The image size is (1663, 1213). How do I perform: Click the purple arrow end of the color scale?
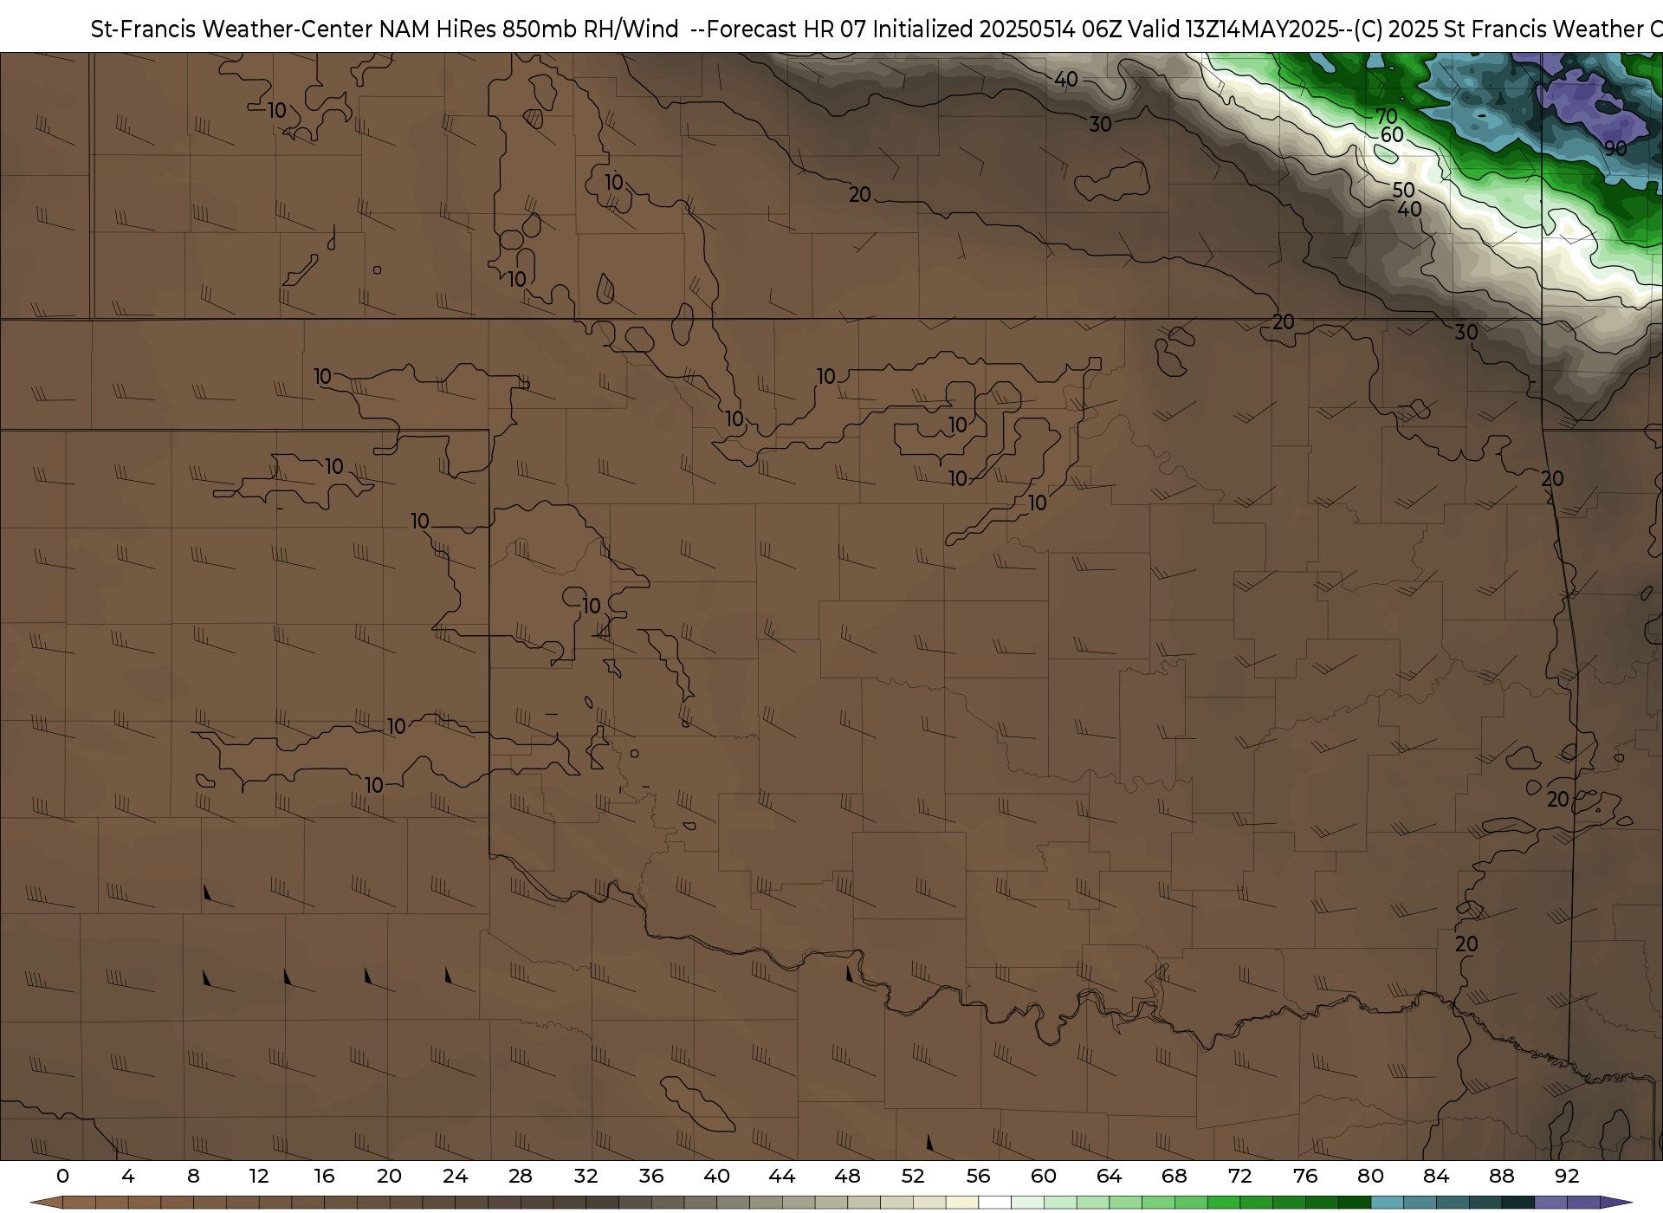click(1616, 1203)
